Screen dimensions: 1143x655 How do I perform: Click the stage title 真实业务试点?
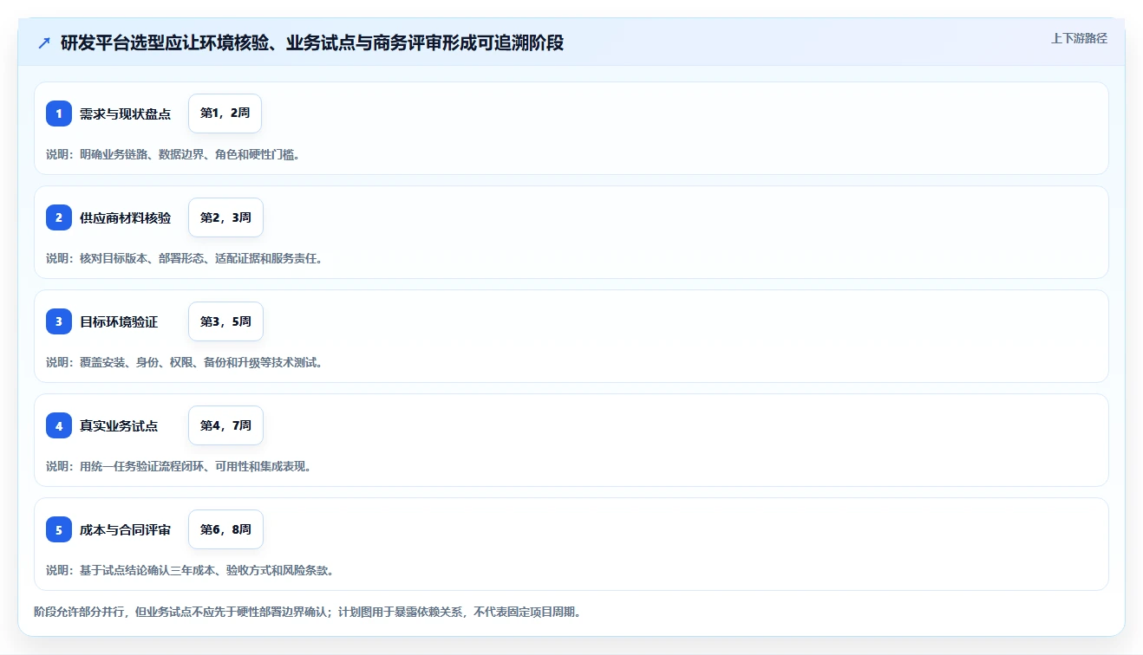[119, 425]
